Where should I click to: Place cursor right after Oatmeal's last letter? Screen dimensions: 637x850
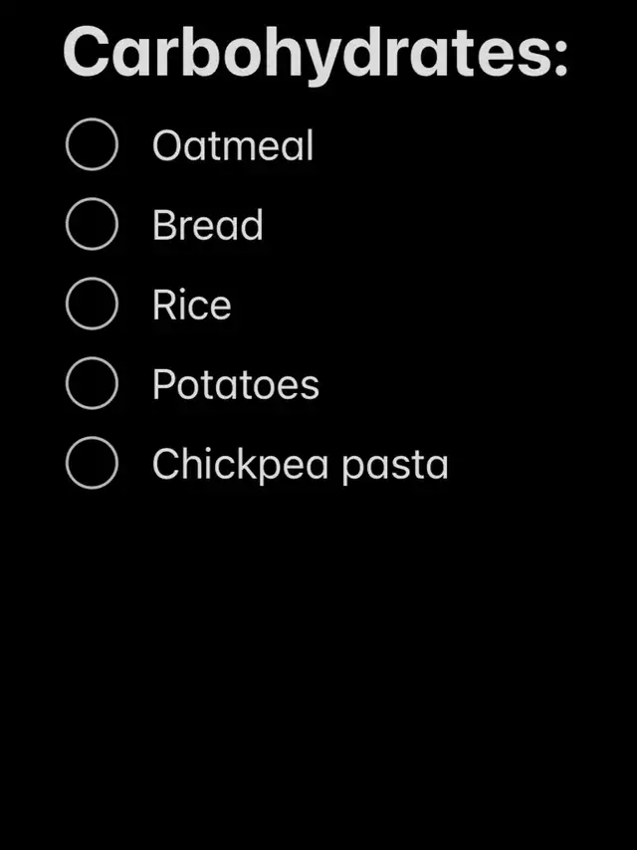(316, 146)
